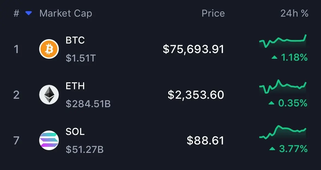The height and width of the screenshot is (170, 321).
Task: Click the green up arrow beside 3.77%
Action: (x=272, y=149)
